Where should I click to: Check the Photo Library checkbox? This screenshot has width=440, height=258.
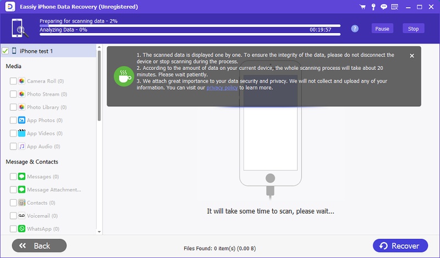(13, 107)
